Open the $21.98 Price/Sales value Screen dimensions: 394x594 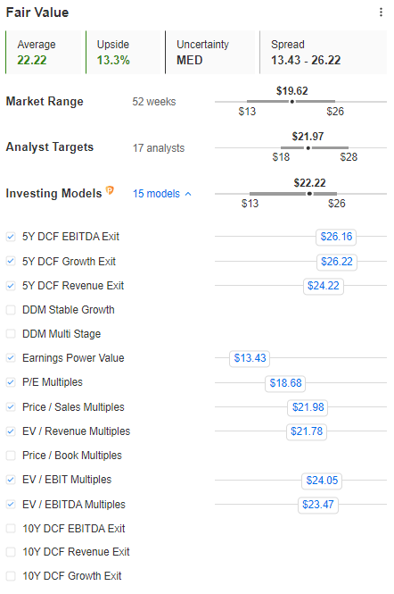pos(308,407)
